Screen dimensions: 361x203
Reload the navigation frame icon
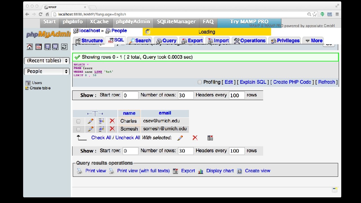click(64, 47)
